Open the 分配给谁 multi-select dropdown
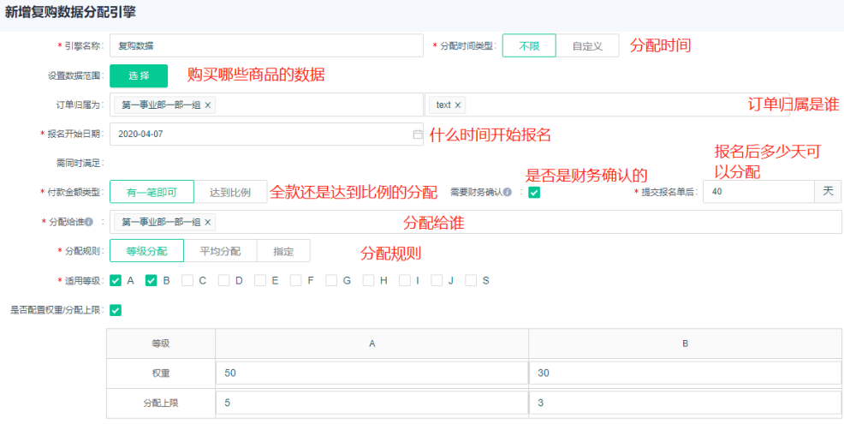Viewport: 844px width, 424px height. [x=514, y=222]
